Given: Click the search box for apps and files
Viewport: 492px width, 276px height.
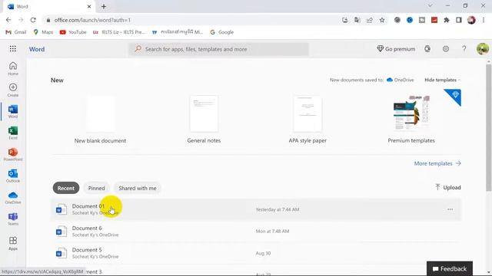Looking at the screenshot, I should click(x=218, y=49).
